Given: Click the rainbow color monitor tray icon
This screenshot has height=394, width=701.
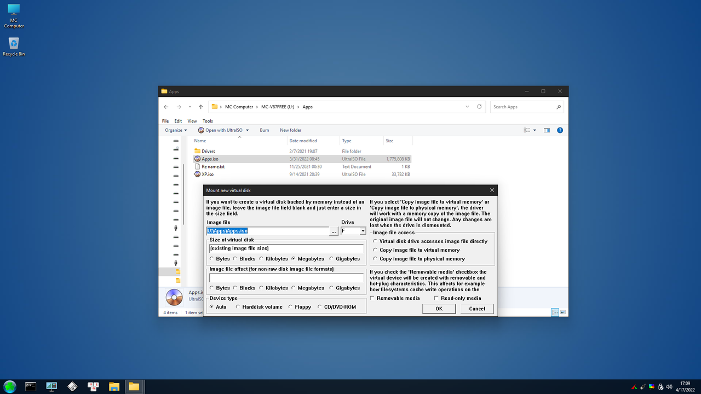Looking at the screenshot, I should click(x=652, y=387).
